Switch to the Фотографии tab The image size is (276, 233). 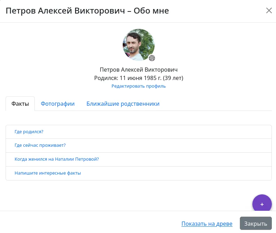pyautogui.click(x=58, y=104)
